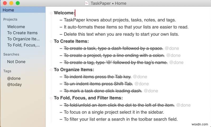The height and width of the screenshot is (127, 211).
Task: Select Home in the sidebar
Action: pos(8,10)
